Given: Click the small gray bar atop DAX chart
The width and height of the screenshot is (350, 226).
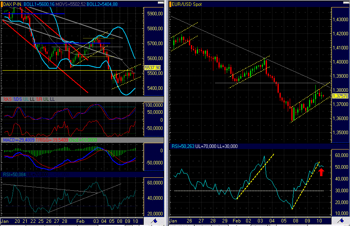Looking at the screenshot, I should pos(161,3).
